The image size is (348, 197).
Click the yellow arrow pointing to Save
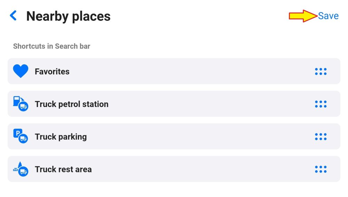coord(303,16)
